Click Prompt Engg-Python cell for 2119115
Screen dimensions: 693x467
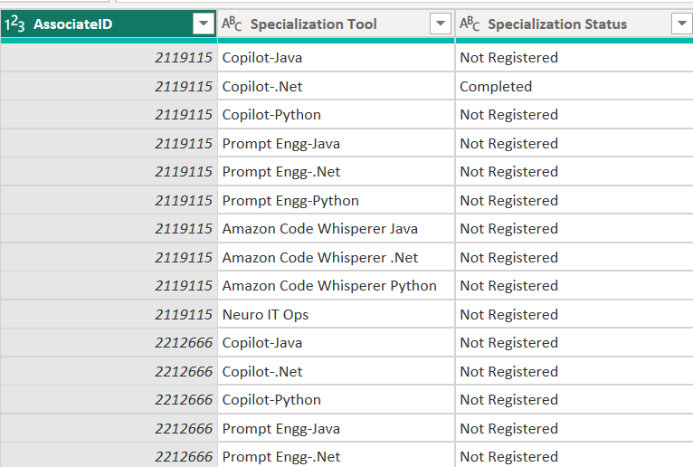(x=336, y=200)
